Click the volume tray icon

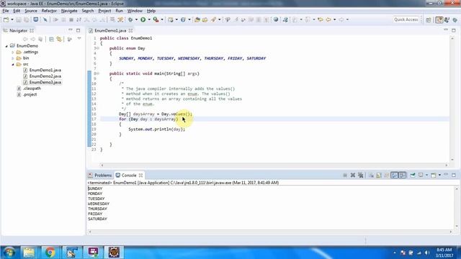[427, 253]
